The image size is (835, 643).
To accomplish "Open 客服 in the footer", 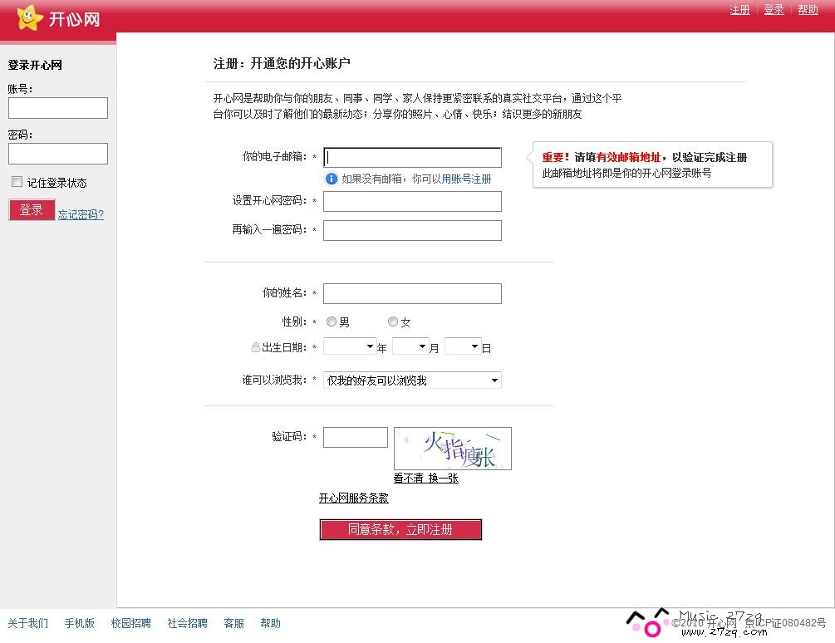I will pos(233,623).
